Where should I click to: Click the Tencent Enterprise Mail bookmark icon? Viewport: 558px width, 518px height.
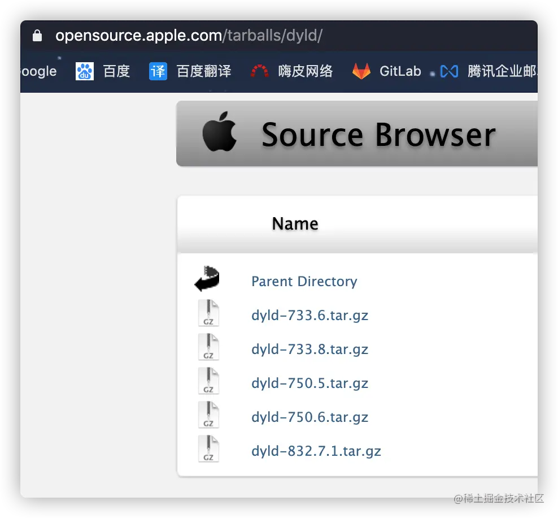[x=449, y=71]
